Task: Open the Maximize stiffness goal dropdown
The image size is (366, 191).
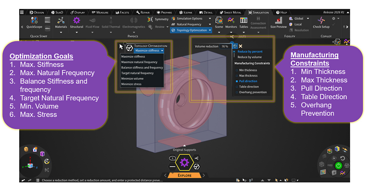Action: pos(149,51)
